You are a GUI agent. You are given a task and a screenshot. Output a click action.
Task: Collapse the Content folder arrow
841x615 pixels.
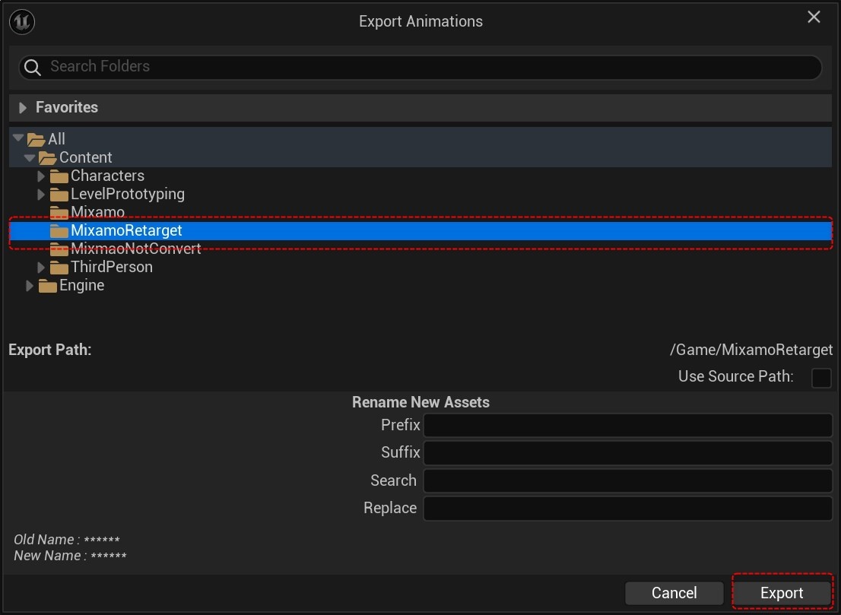(30, 158)
